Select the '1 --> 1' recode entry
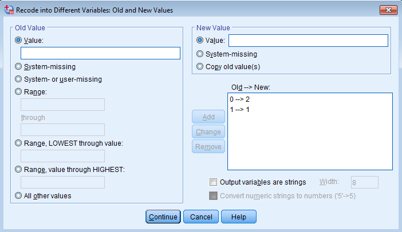The height and width of the screenshot is (232, 402). [x=239, y=109]
